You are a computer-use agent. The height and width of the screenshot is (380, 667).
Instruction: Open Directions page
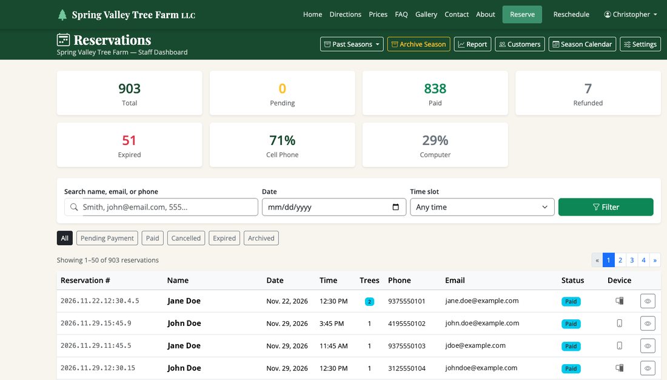(x=346, y=15)
